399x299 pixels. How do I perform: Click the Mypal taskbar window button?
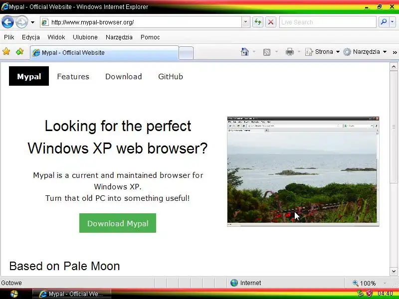pos(72,294)
